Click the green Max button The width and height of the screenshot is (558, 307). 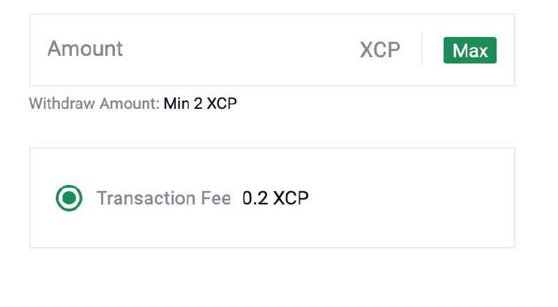tap(469, 50)
